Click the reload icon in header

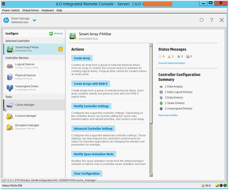tap(202, 20)
